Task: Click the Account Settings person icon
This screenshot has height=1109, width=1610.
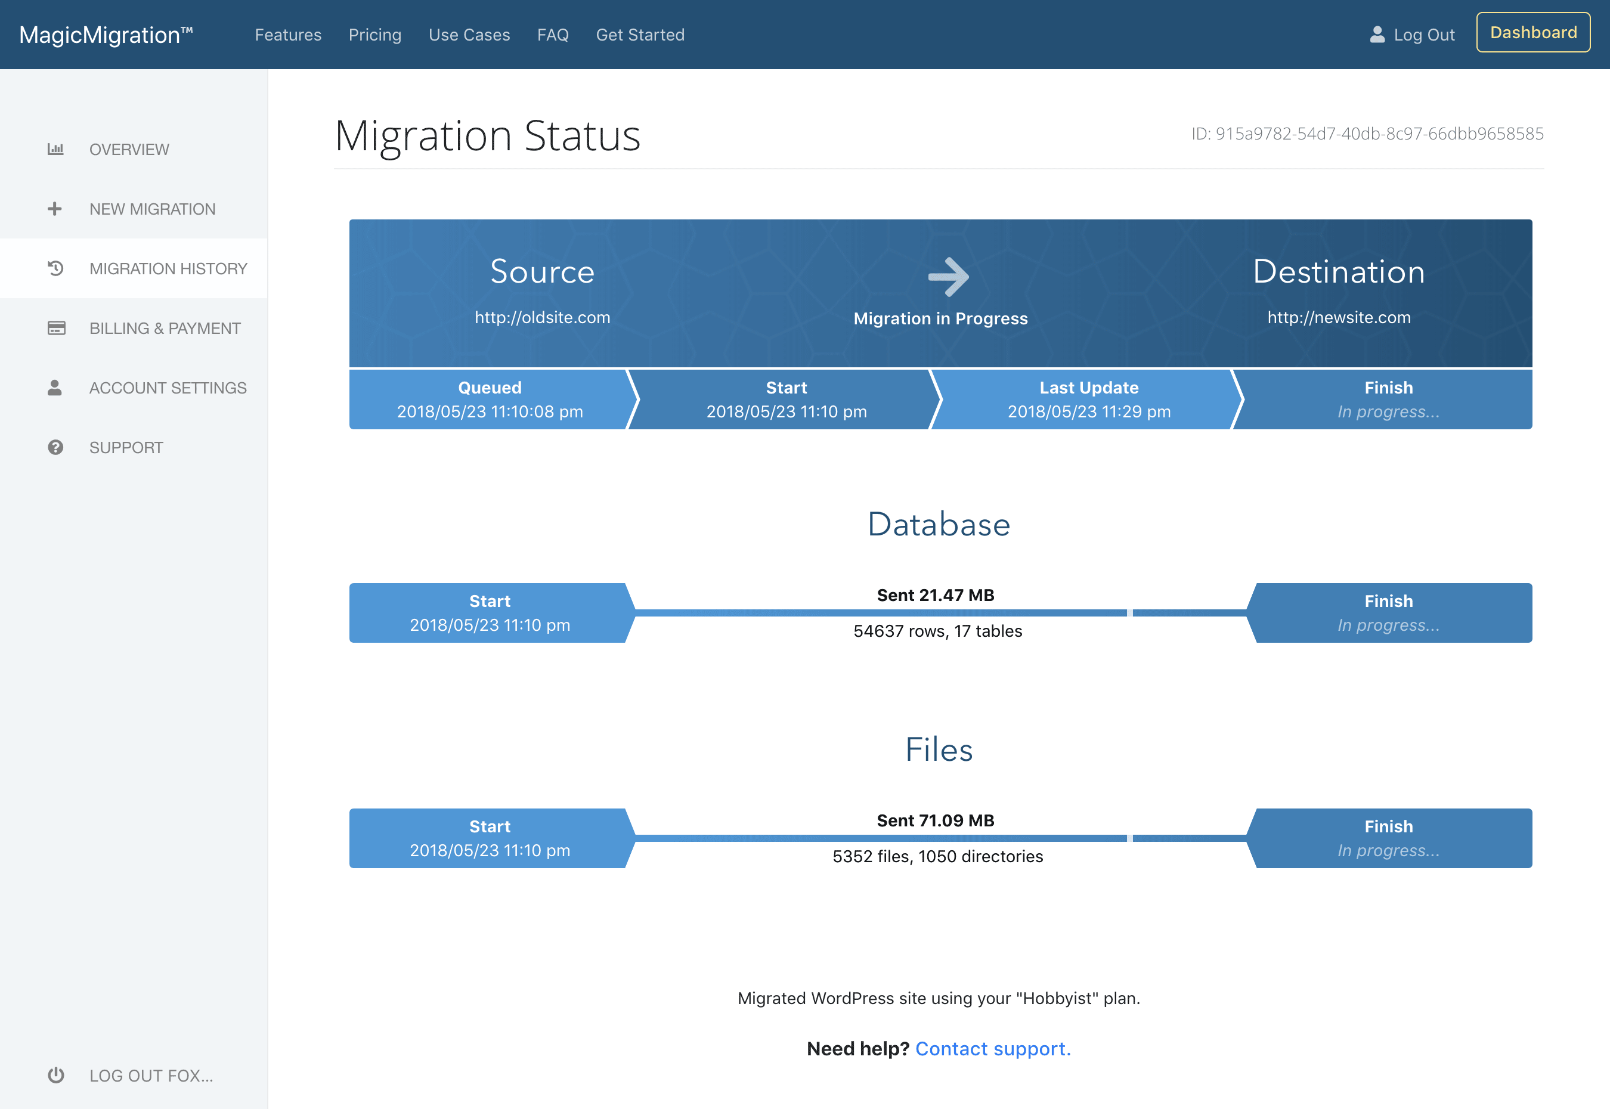Action: [x=55, y=388]
